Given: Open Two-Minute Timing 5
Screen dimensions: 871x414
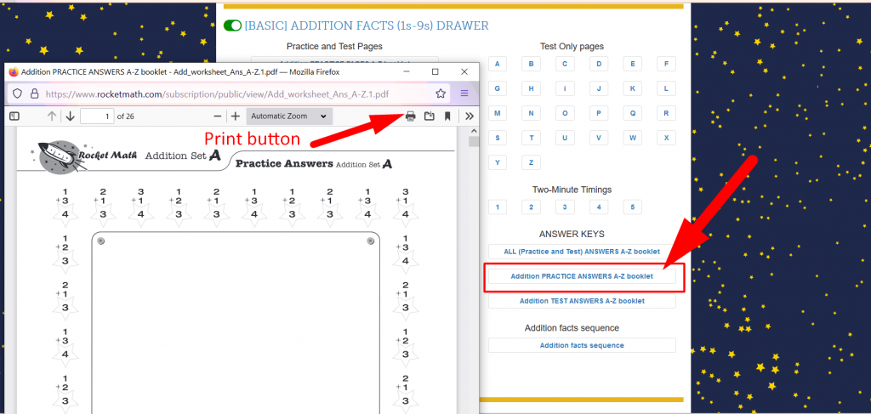Looking at the screenshot, I should click(633, 207).
